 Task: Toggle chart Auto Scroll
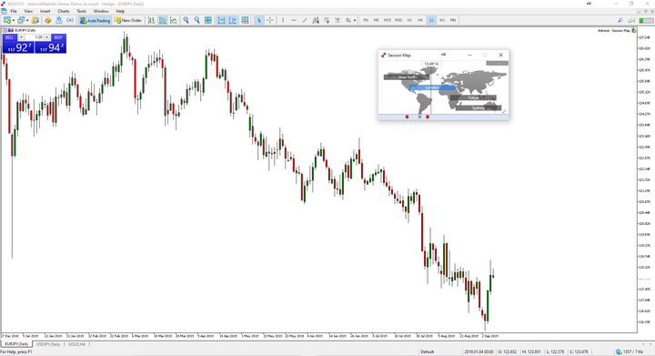pyautogui.click(x=221, y=20)
